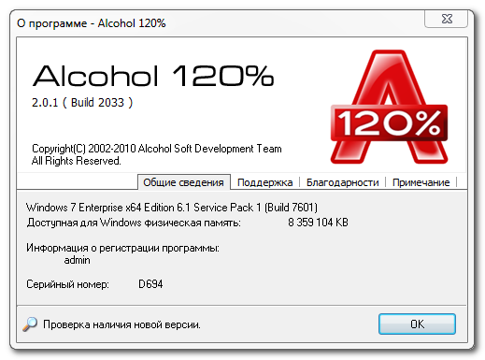Click the window title О программе - Alcohol 120%
The image size is (485, 360).
(92, 23)
